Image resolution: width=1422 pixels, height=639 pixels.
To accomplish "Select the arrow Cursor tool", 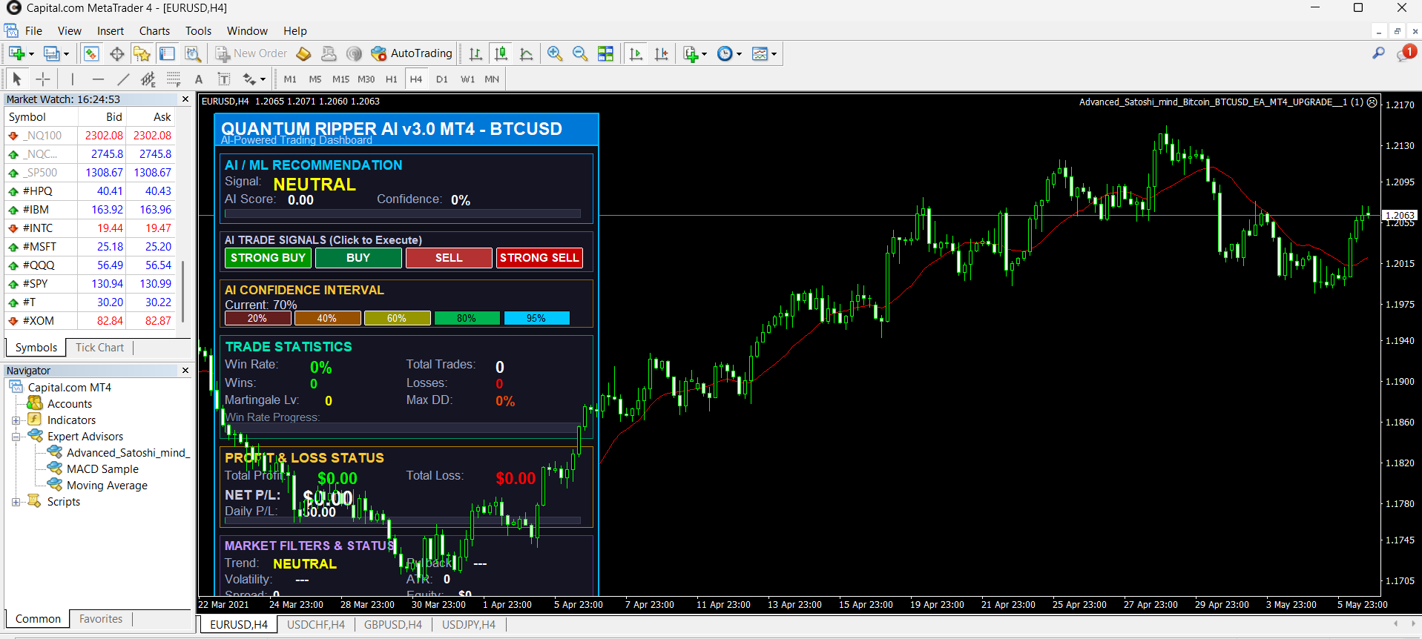I will coord(17,79).
